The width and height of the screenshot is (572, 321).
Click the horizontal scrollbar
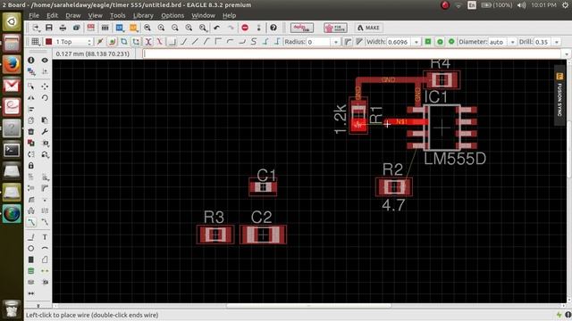(309, 305)
